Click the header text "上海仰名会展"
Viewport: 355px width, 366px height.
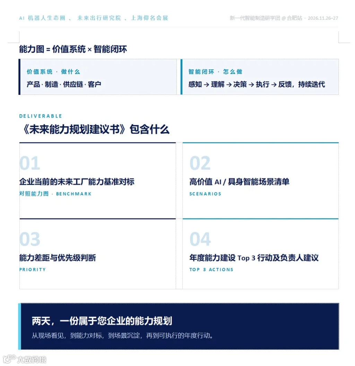click(x=149, y=18)
